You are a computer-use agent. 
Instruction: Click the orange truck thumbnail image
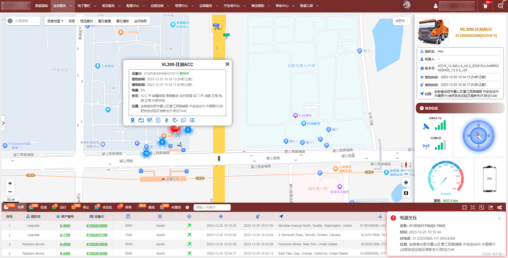point(433,32)
